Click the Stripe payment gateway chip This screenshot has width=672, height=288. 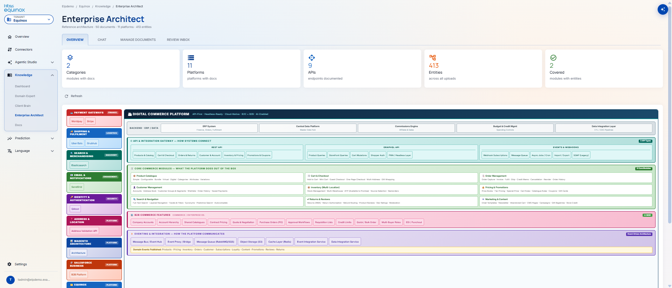pos(90,121)
